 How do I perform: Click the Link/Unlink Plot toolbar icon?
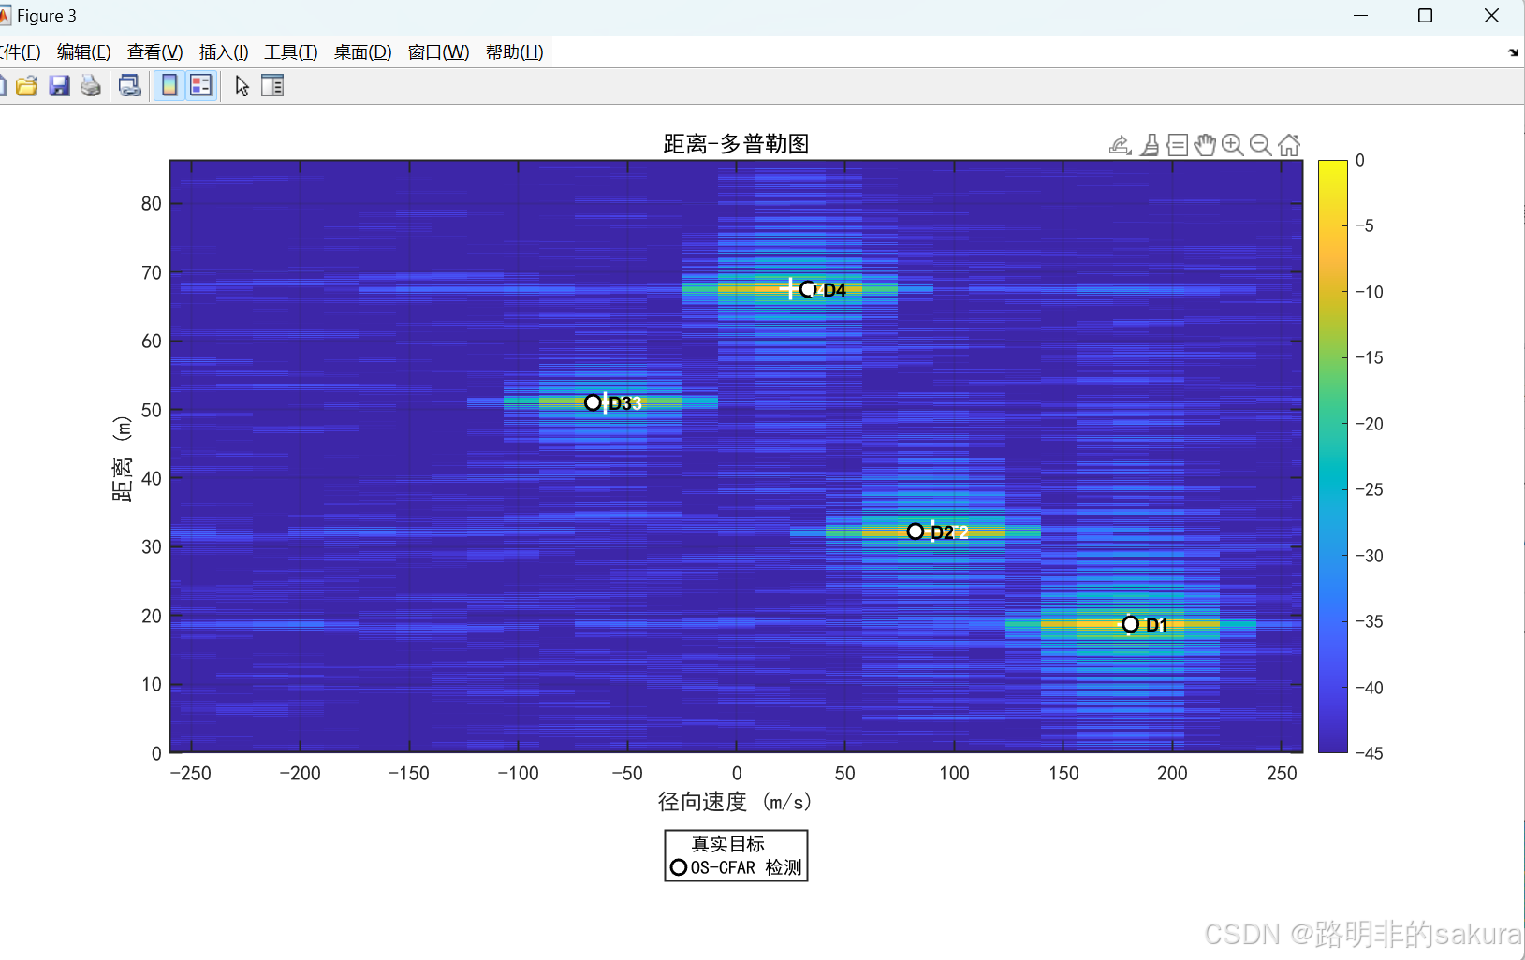[x=130, y=86]
